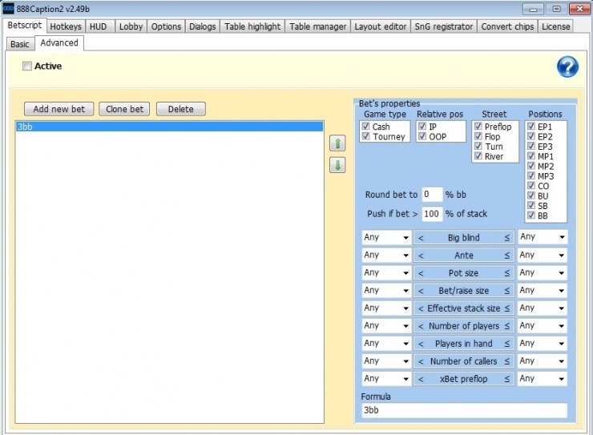Open lower bound dropdown for Number of players
The height and width of the screenshot is (435, 593).
[x=386, y=326]
